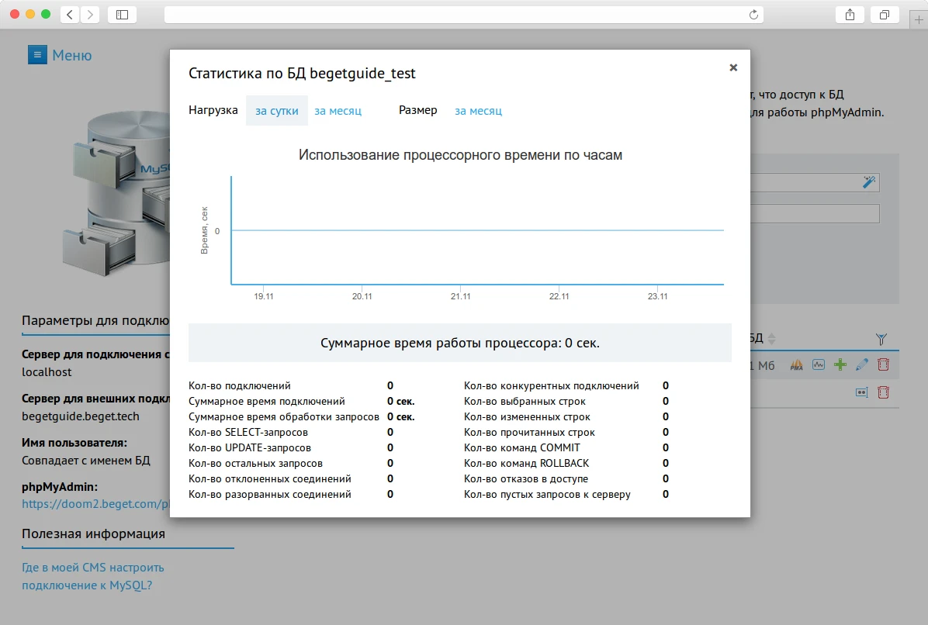Click the green plus add-access icon

click(840, 364)
